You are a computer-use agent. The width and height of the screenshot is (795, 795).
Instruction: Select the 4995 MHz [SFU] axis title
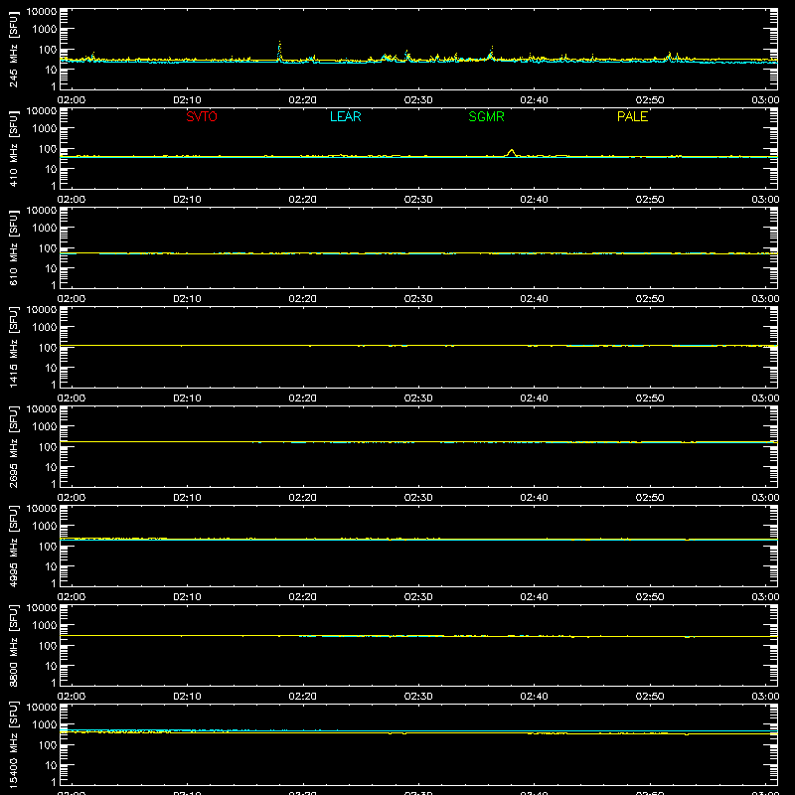click(13, 546)
